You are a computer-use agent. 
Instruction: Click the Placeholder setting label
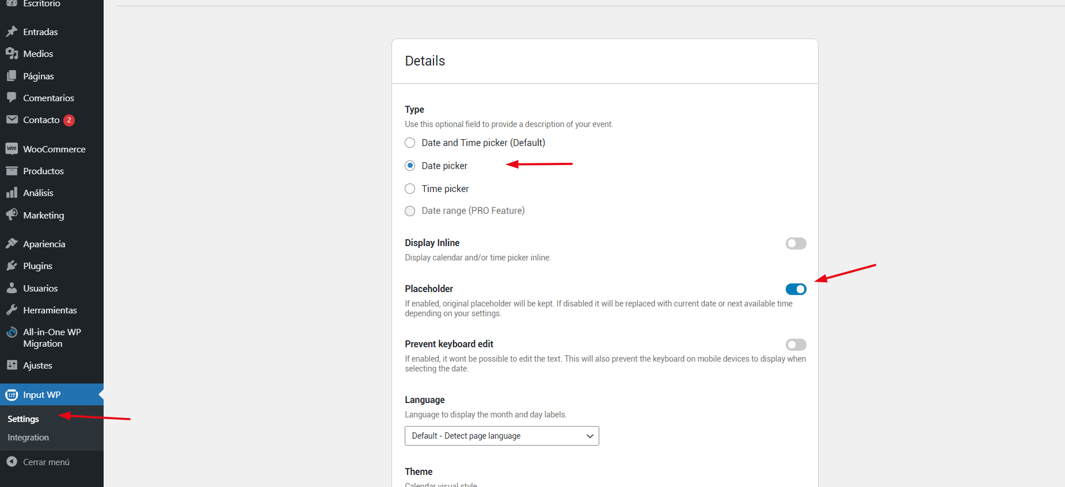(429, 289)
